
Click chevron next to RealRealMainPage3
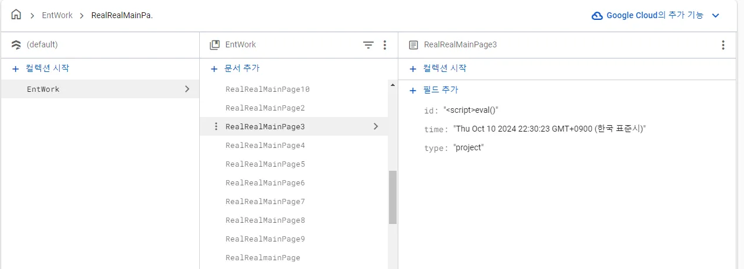376,126
